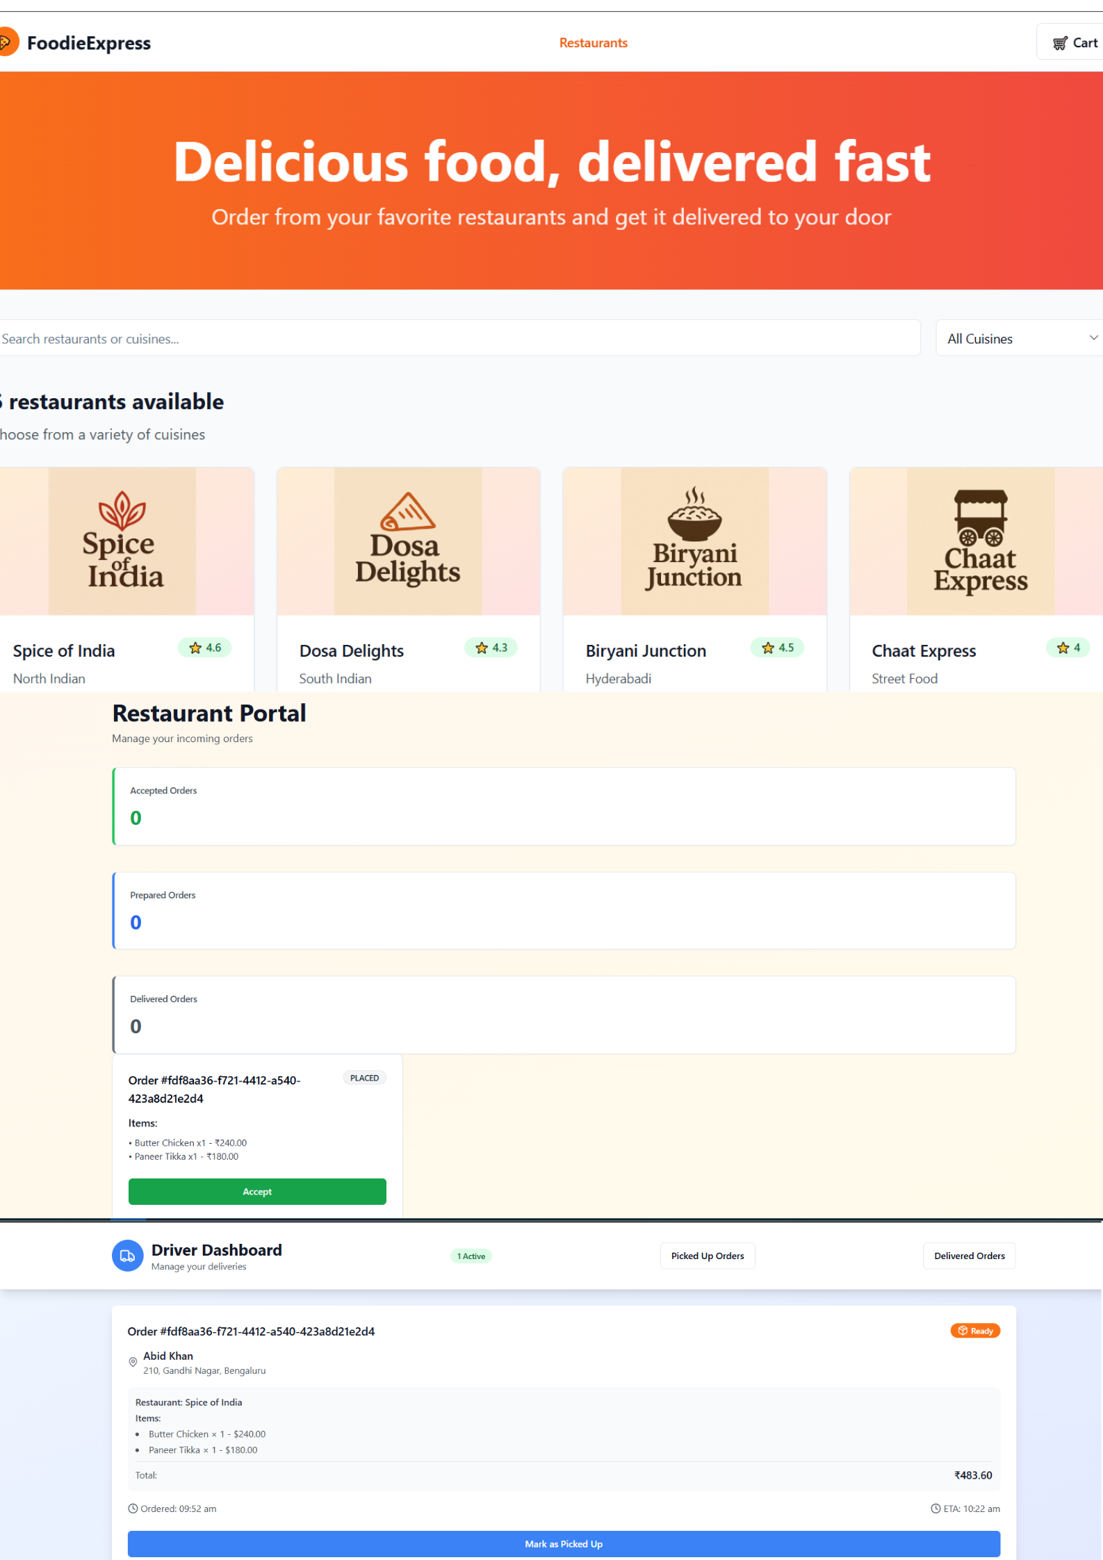
Task: Click the location pin beside Abid Khan
Action: pyautogui.click(x=133, y=1362)
